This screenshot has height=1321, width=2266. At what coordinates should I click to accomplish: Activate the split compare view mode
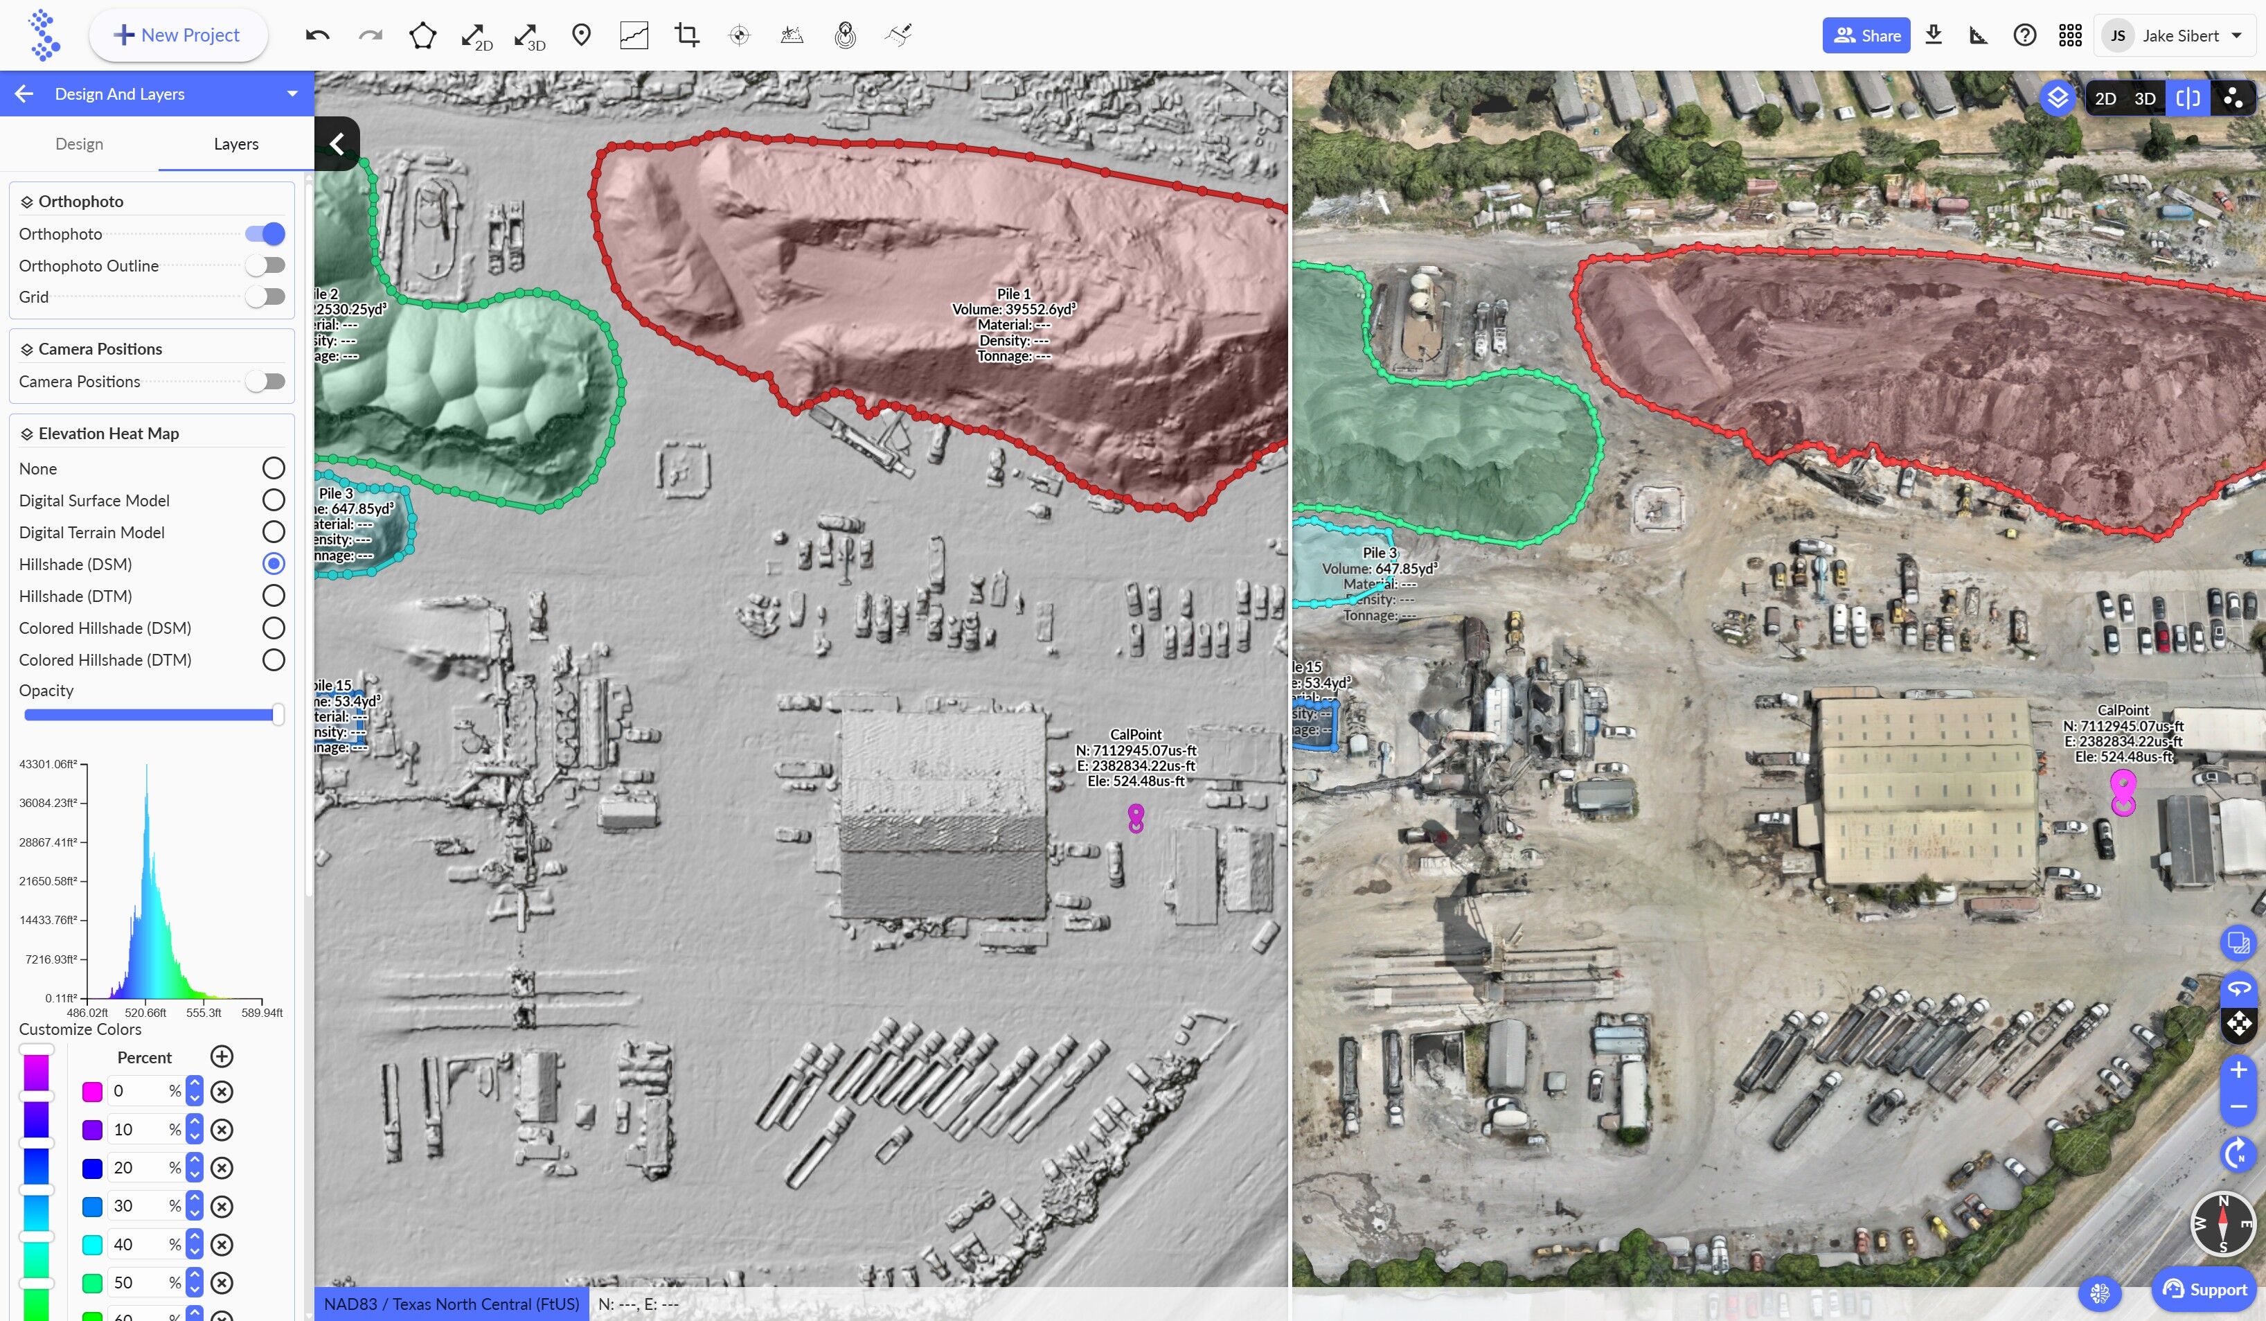tap(2188, 98)
